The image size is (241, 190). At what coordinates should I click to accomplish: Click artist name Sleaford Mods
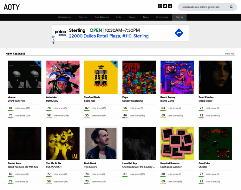92,97
